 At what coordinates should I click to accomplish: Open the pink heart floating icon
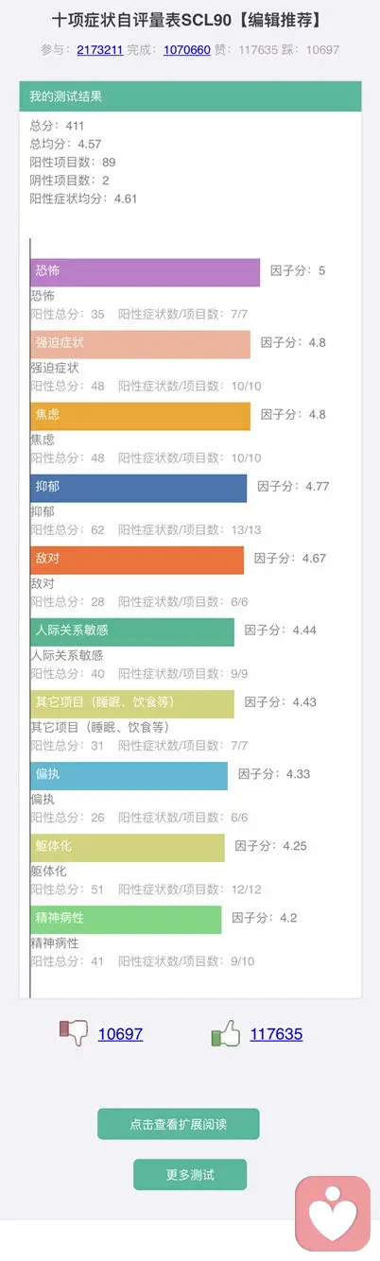333,1213
